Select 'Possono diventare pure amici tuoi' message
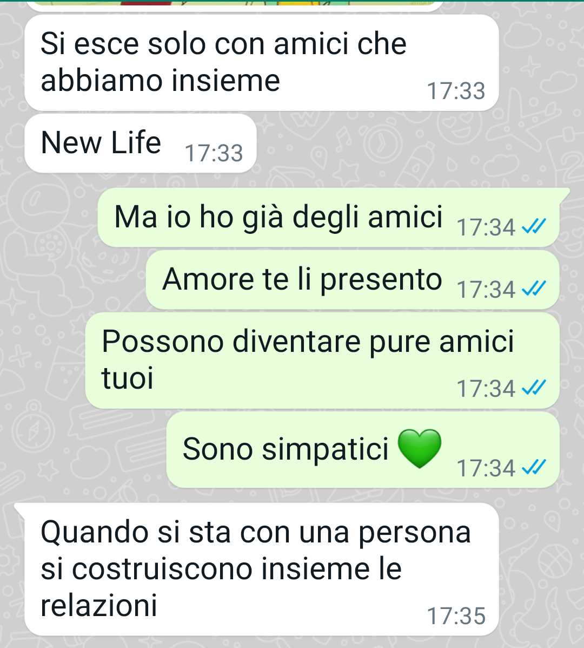Image resolution: width=584 pixels, height=648 pixels. click(322, 361)
